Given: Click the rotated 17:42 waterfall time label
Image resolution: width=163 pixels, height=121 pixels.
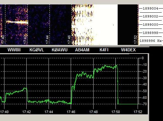Looking at the screenshot, I should pyautogui.click(x=25, y=39).
